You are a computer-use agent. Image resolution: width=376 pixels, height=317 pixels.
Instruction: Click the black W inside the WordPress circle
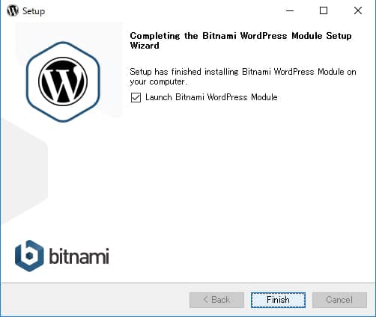click(63, 82)
